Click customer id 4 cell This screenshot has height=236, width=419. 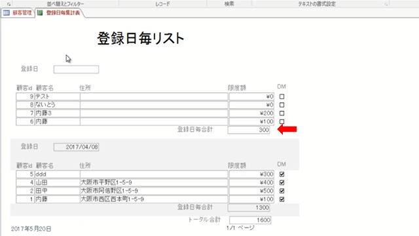pos(25,182)
